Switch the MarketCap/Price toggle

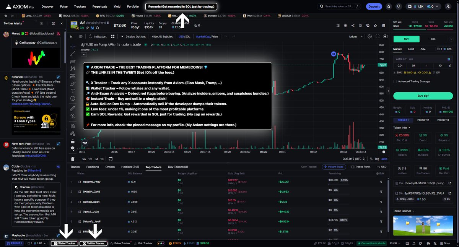[207, 37]
